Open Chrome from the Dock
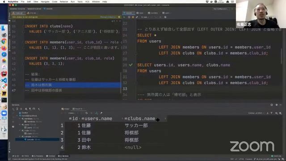 point(4,42)
